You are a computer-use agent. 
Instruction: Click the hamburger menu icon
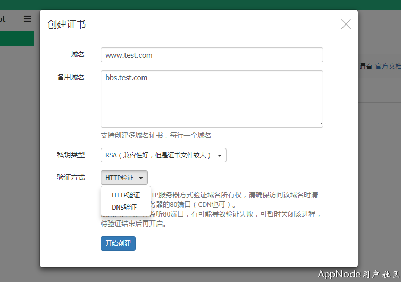(x=28, y=19)
